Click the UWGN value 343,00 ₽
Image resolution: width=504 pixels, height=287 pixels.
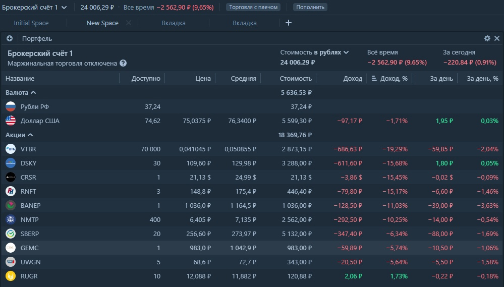[x=300, y=262]
